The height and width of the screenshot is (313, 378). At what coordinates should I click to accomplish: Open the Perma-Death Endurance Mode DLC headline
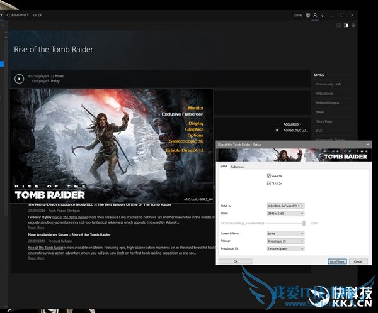[100, 204]
